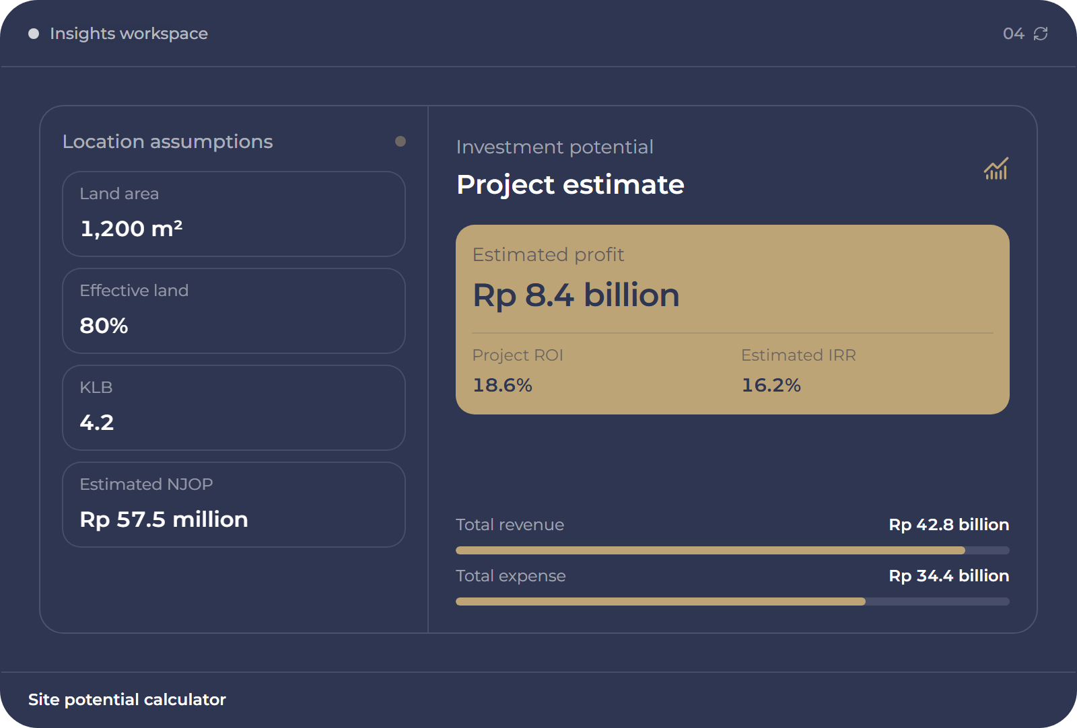Click the Rp 34.4 billion expense value
Image resolution: width=1077 pixels, height=728 pixels.
click(x=949, y=576)
